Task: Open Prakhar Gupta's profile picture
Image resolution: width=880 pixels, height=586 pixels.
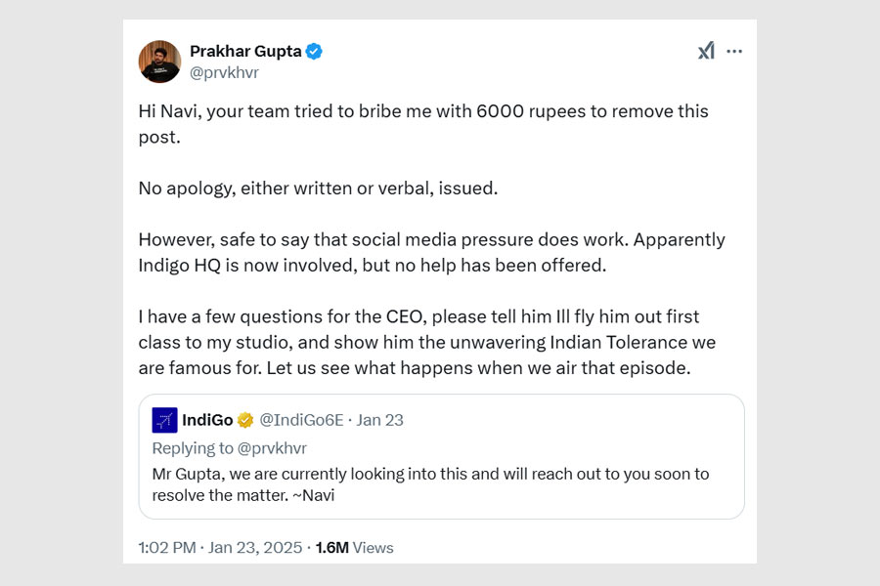Action: point(159,62)
